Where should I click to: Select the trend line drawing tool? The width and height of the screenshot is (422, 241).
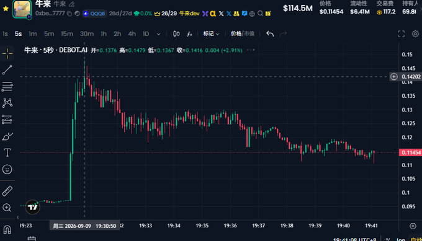click(7, 70)
